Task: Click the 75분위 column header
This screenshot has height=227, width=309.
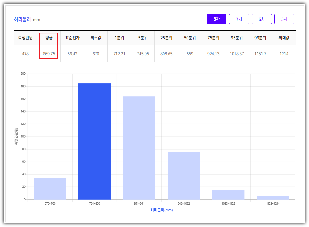Action: [213, 38]
